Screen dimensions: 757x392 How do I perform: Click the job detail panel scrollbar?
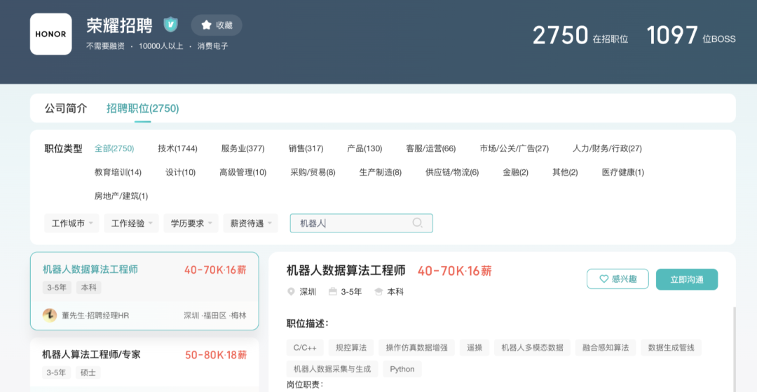(735, 349)
